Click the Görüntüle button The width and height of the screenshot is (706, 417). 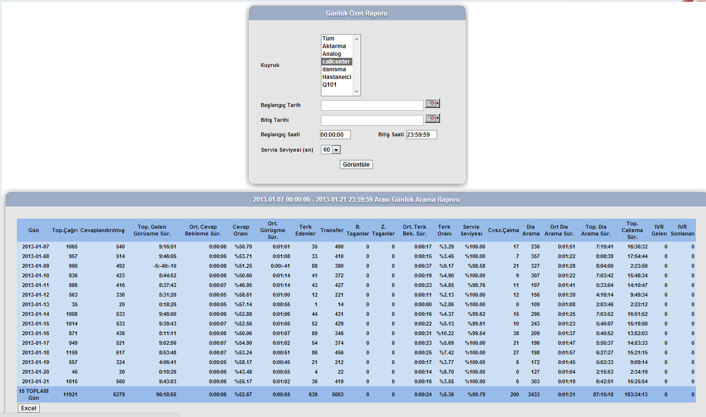point(356,165)
